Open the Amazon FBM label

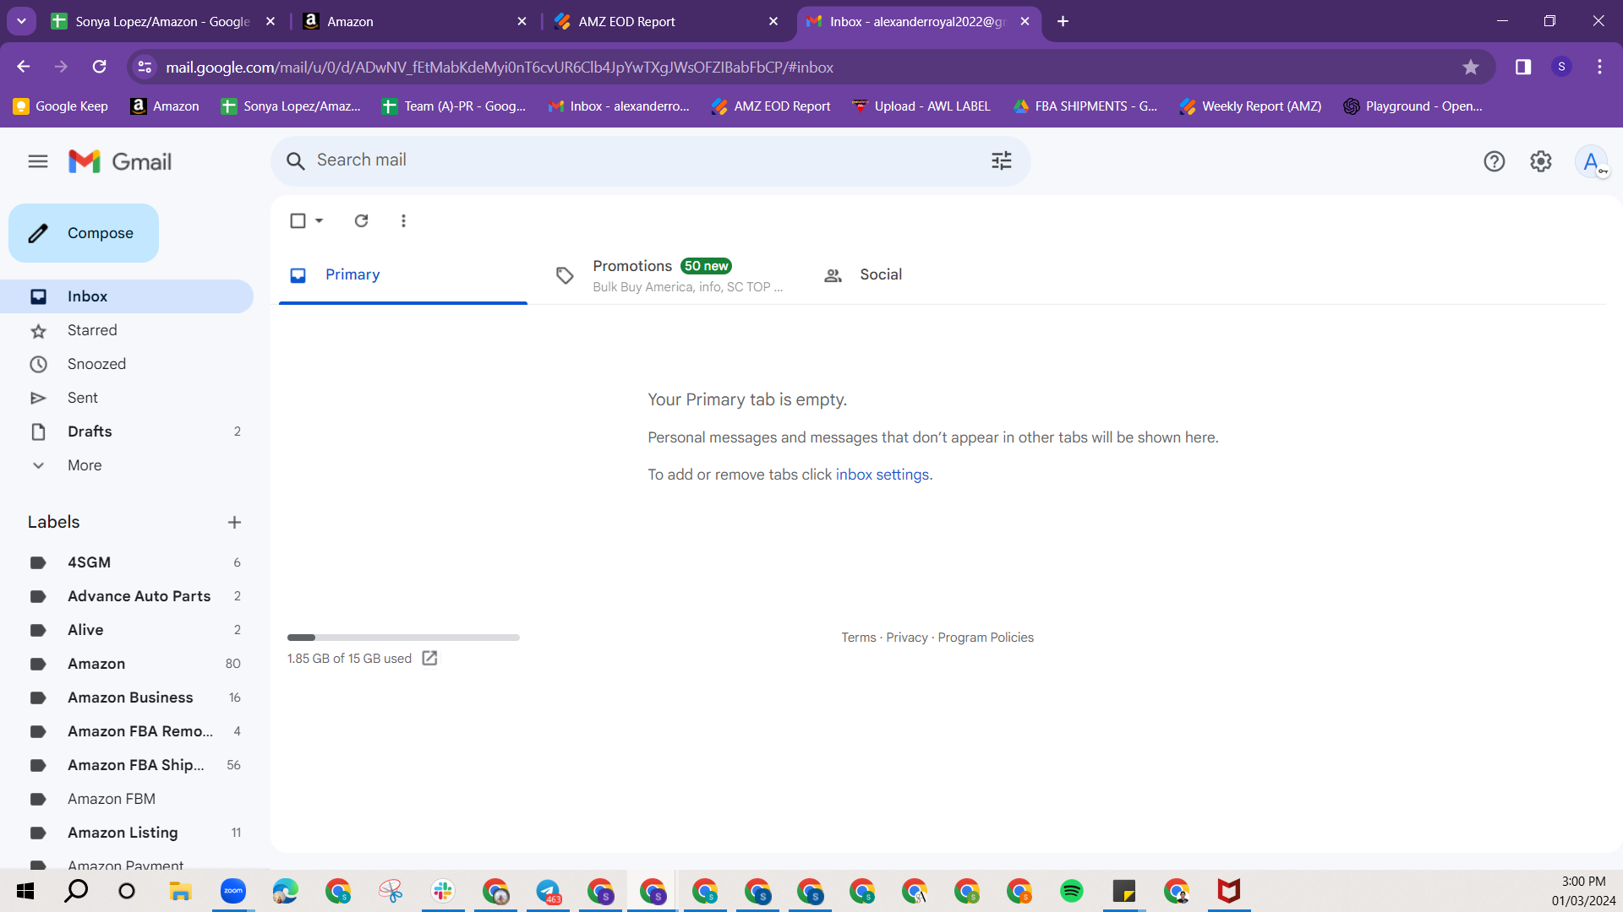coord(127,799)
